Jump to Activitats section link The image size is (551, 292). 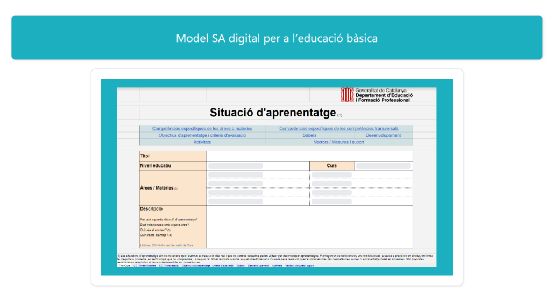[202, 142]
